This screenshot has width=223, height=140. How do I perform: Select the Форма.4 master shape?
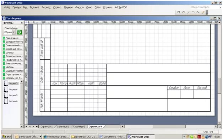pos(11,90)
